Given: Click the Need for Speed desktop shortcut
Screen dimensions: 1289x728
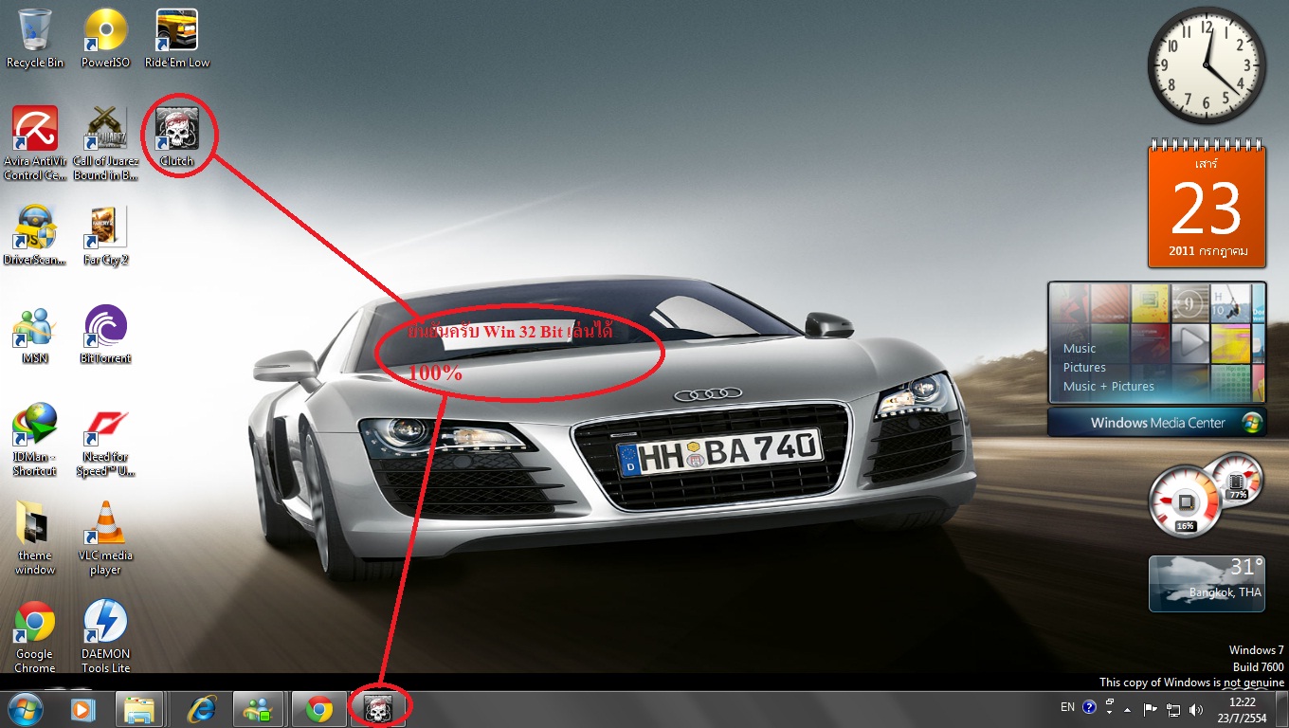Looking at the screenshot, I should pyautogui.click(x=105, y=440).
